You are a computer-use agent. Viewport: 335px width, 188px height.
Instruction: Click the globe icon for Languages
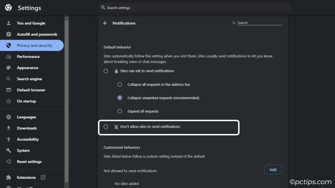pos(9,117)
